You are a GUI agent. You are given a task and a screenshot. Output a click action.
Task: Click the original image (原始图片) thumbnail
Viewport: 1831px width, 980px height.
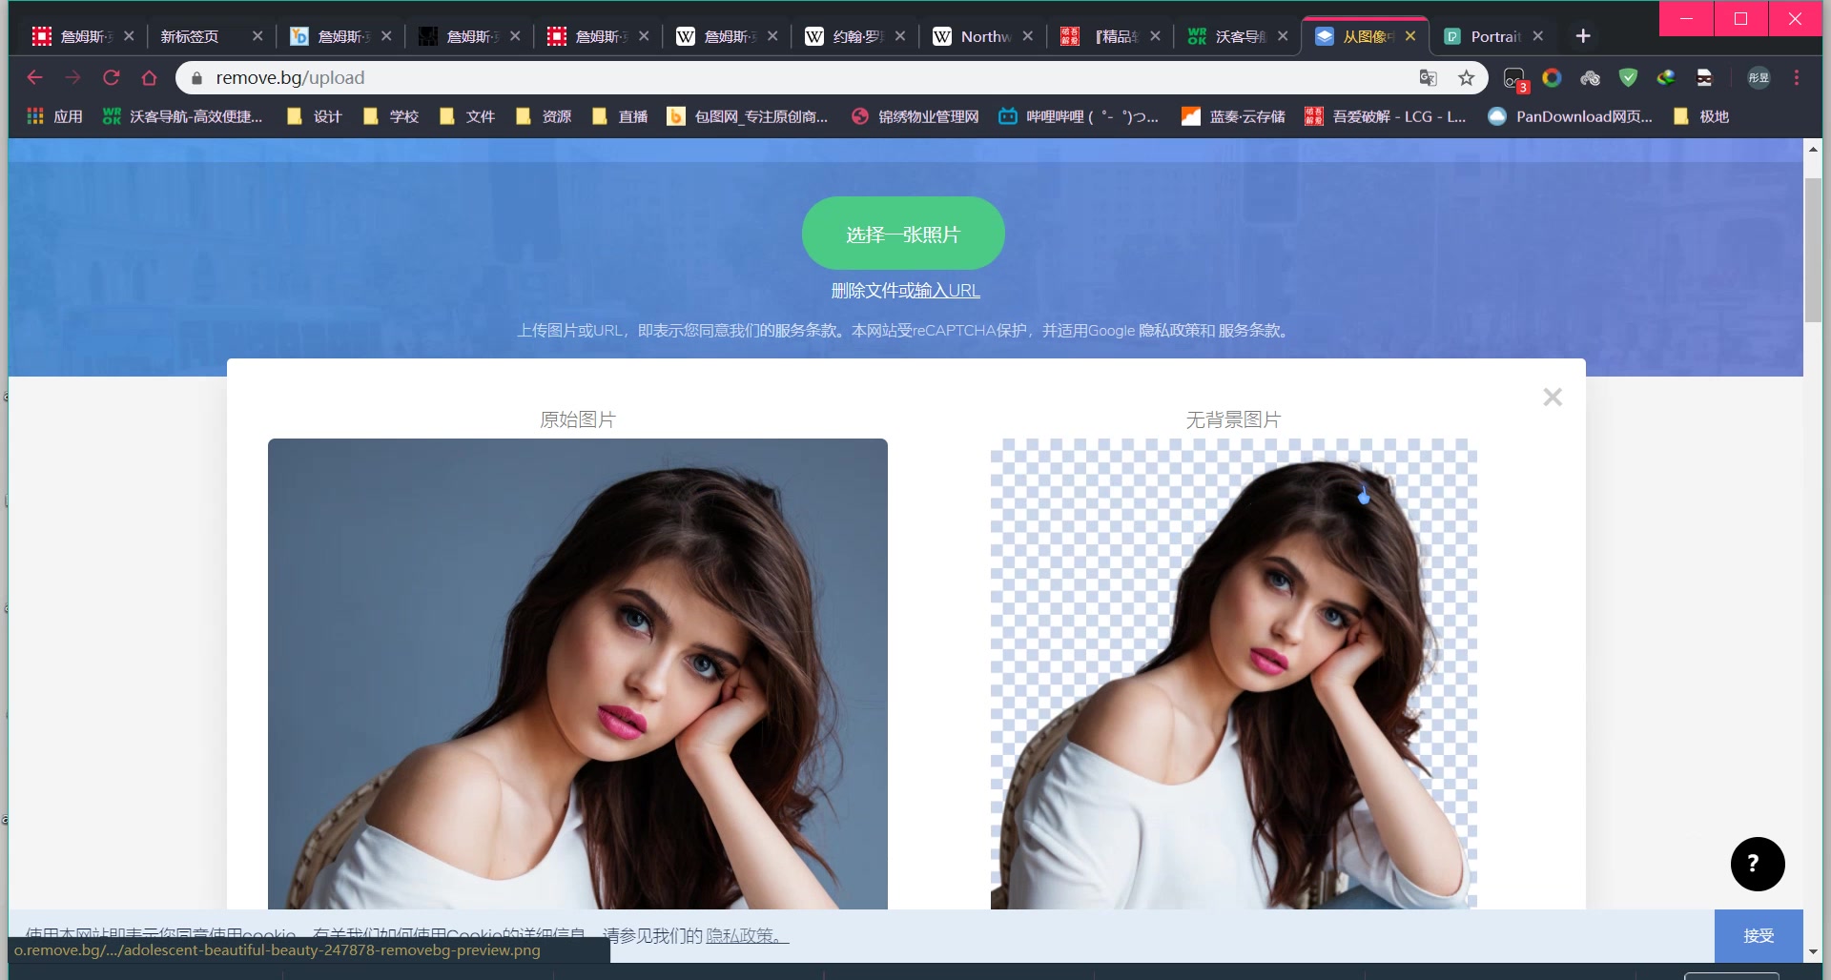click(578, 674)
